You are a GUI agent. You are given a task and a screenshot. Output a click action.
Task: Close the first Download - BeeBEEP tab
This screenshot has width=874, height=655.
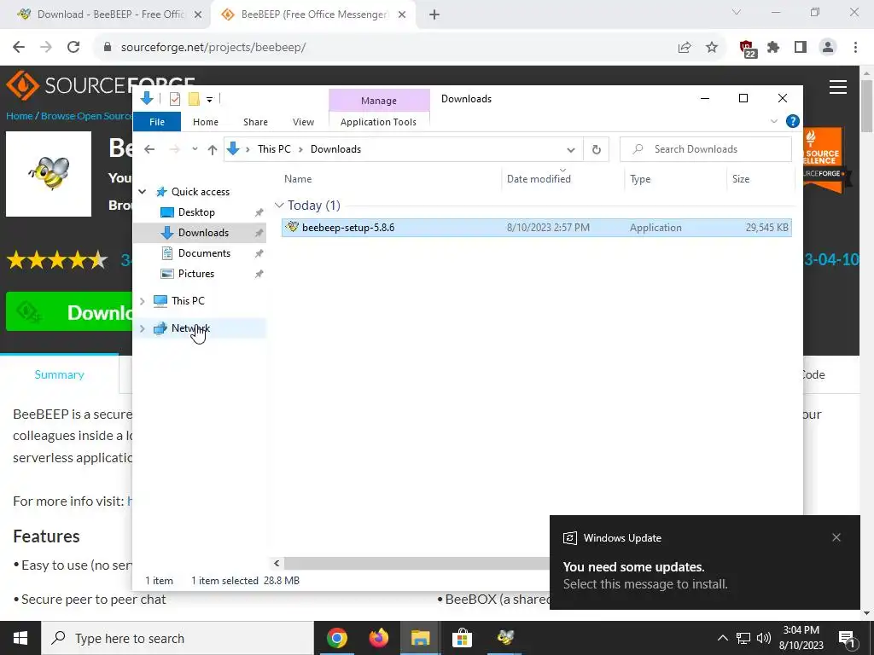coord(198,15)
